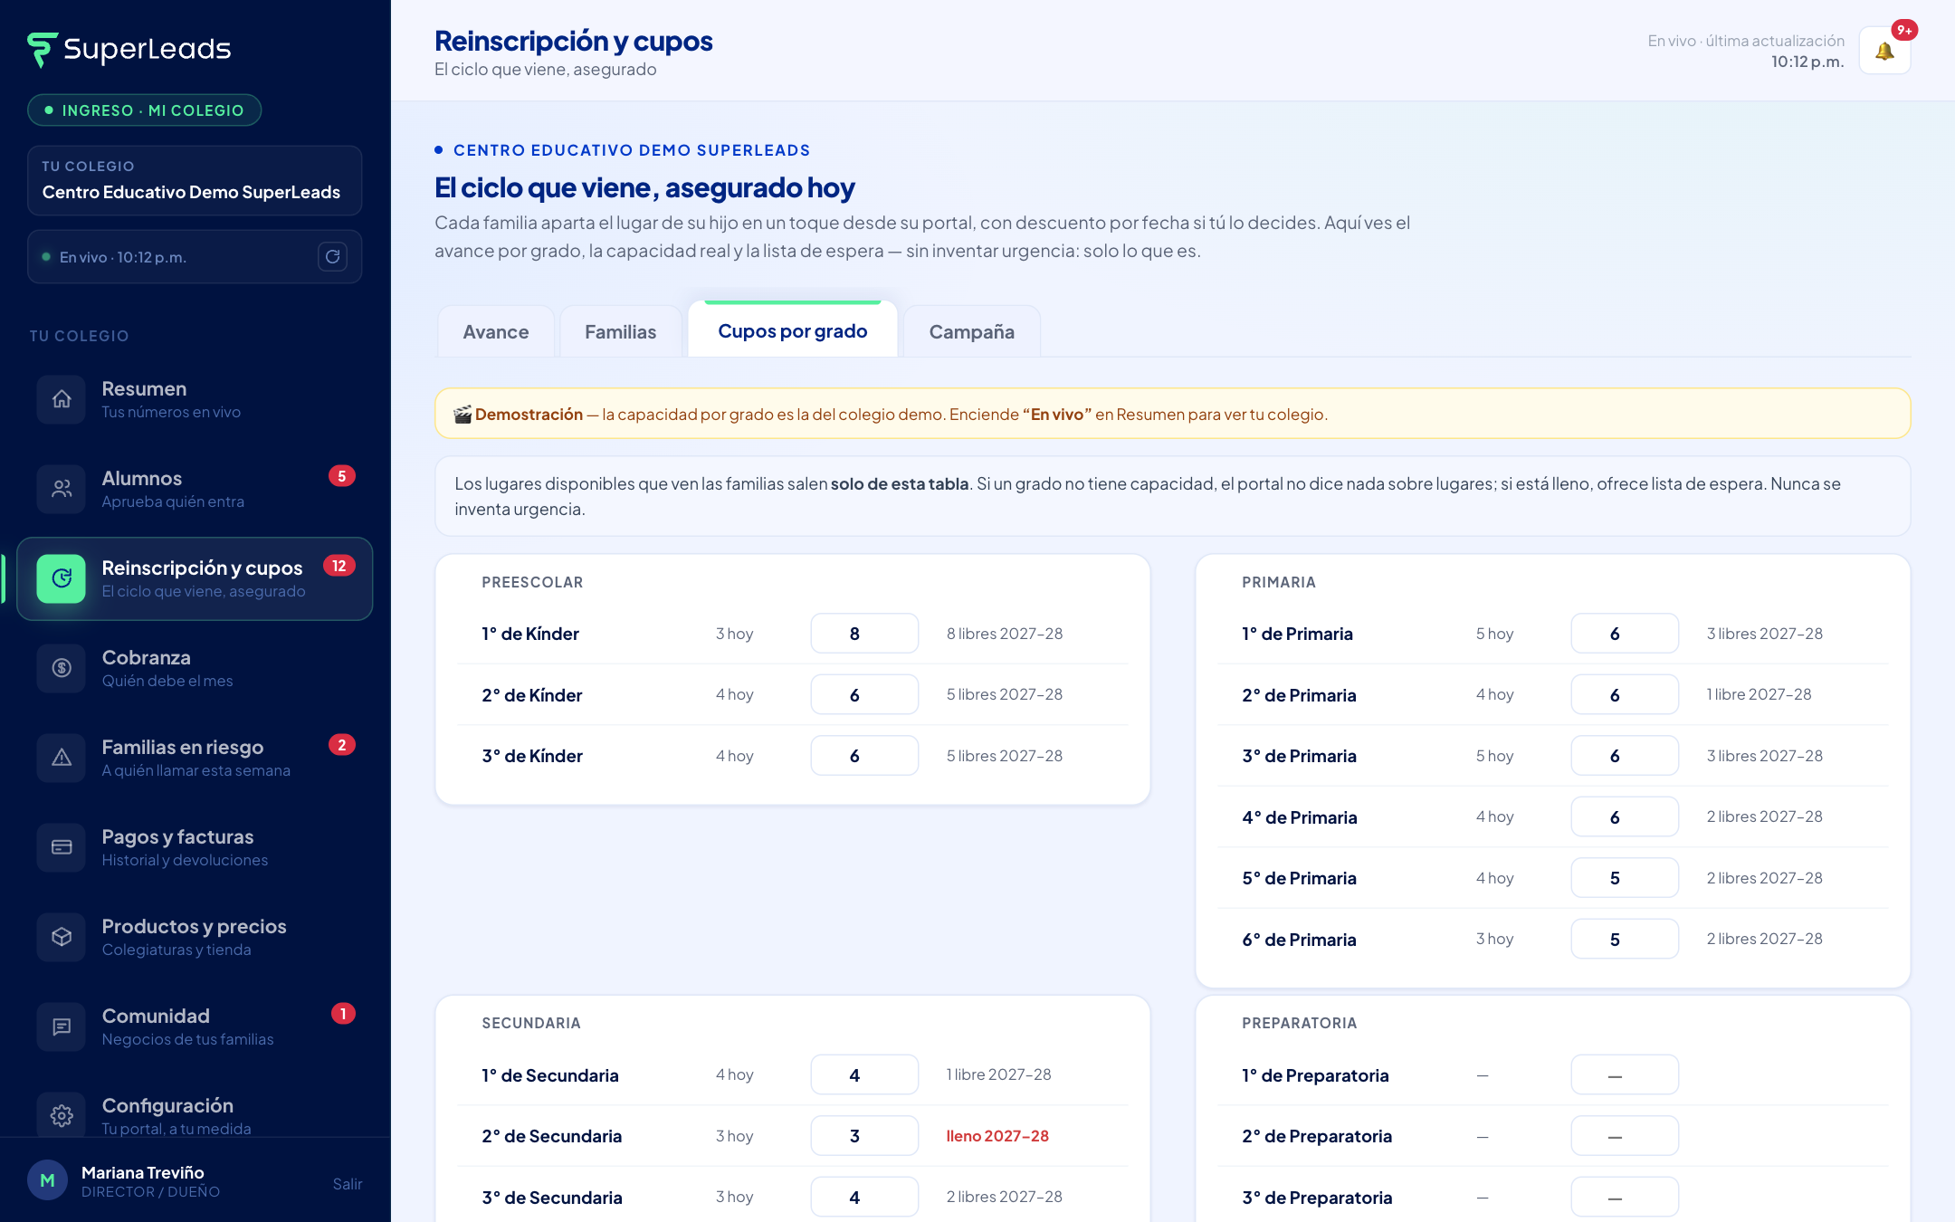This screenshot has width=1955, height=1222.
Task: Click the Ingreso · Mi Colegio badge
Action: (145, 110)
